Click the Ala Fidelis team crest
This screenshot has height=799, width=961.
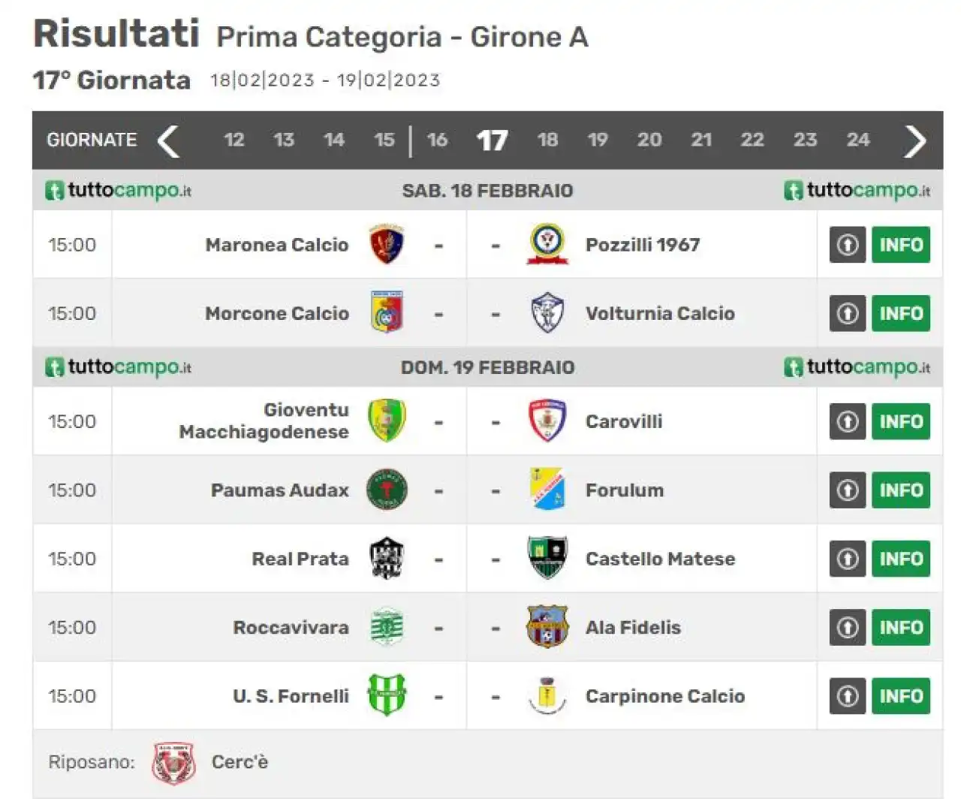(547, 627)
